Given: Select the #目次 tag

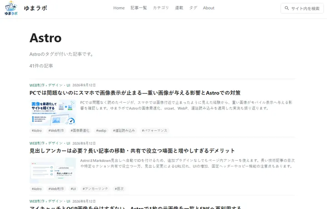Looking at the screenshot, I should 119,189.
